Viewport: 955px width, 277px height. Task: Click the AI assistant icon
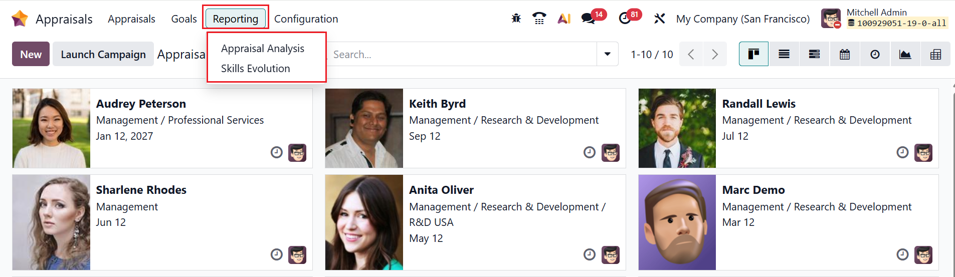(564, 19)
